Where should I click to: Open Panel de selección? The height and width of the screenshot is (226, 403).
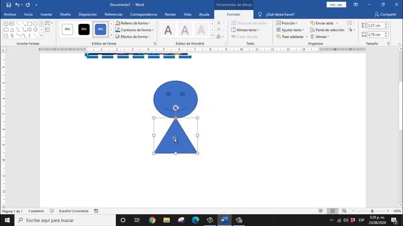pyautogui.click(x=327, y=30)
